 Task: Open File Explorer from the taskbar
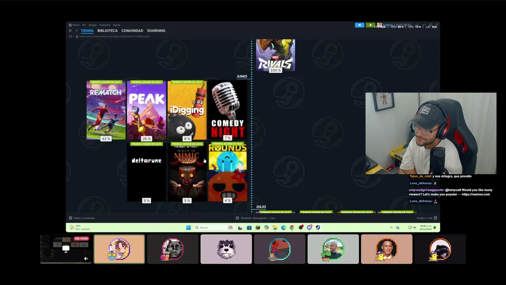point(275,228)
